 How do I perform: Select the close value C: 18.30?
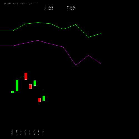tap(49, 7)
